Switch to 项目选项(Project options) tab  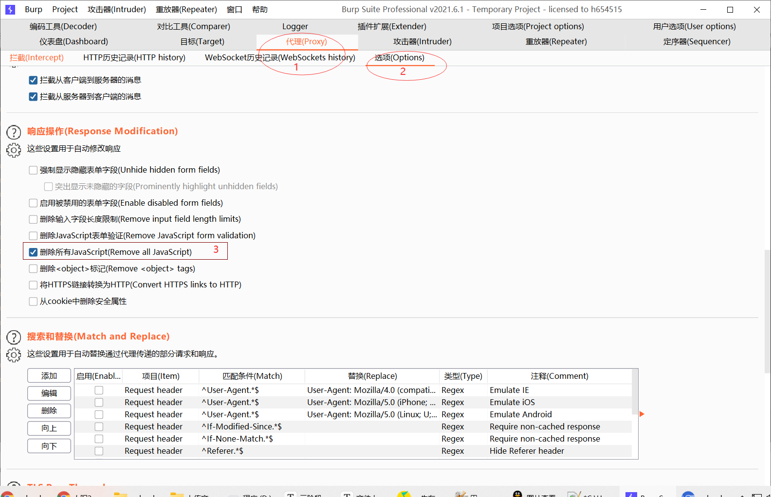tap(538, 27)
